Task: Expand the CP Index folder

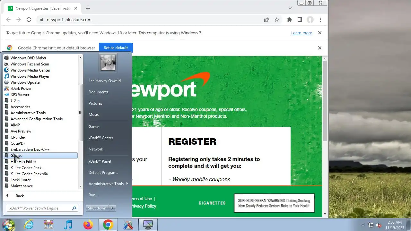Action: (40, 137)
